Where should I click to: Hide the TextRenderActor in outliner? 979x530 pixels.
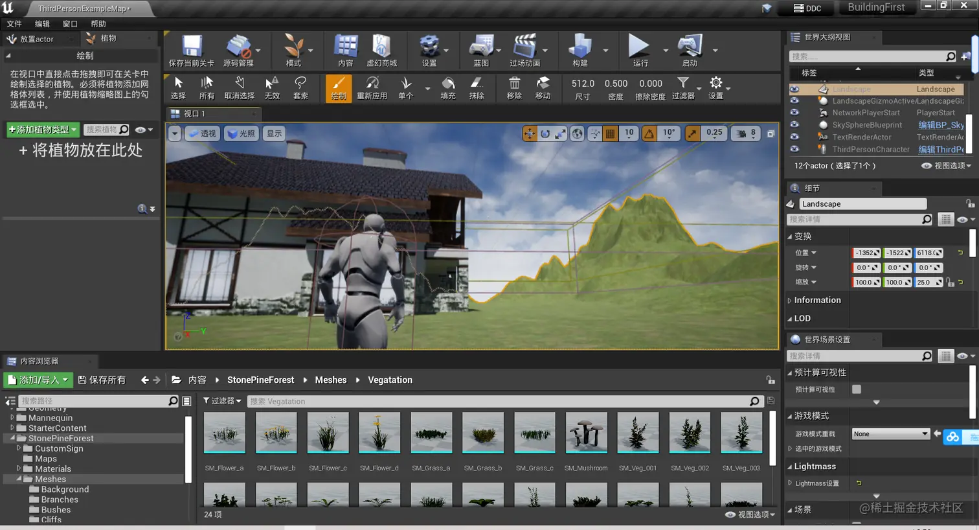pyautogui.click(x=794, y=137)
